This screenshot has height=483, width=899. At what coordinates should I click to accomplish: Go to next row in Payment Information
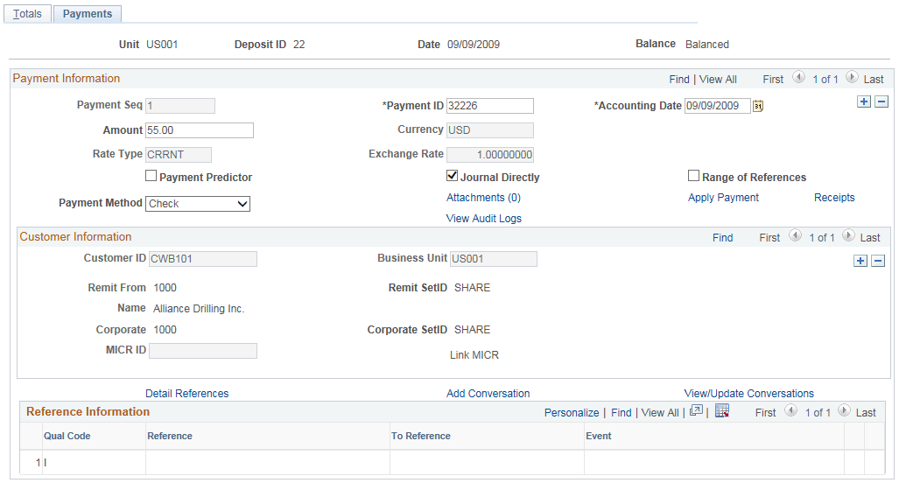(x=852, y=77)
